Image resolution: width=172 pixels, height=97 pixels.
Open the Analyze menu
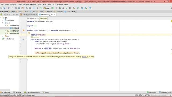(26, 5)
